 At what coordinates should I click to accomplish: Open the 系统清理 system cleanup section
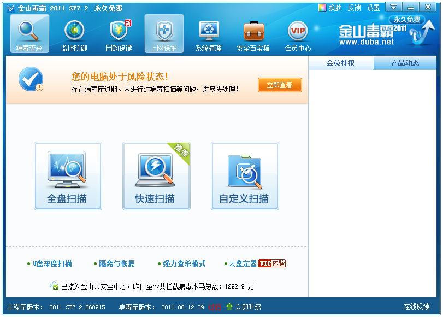[209, 37]
